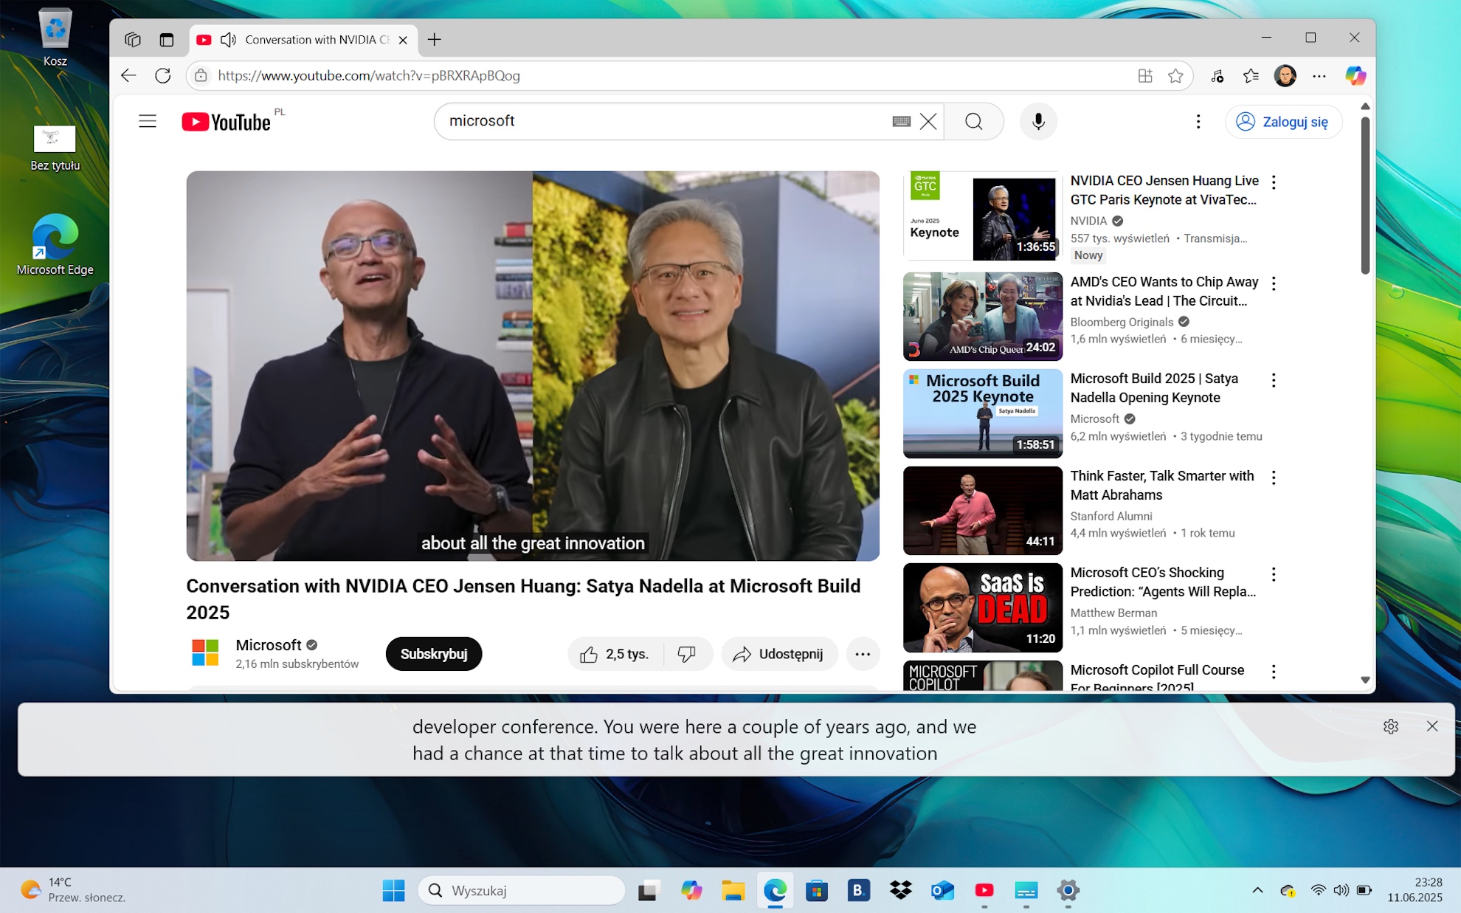
Task: Open the Microsoft channel avatar
Action: (x=205, y=653)
